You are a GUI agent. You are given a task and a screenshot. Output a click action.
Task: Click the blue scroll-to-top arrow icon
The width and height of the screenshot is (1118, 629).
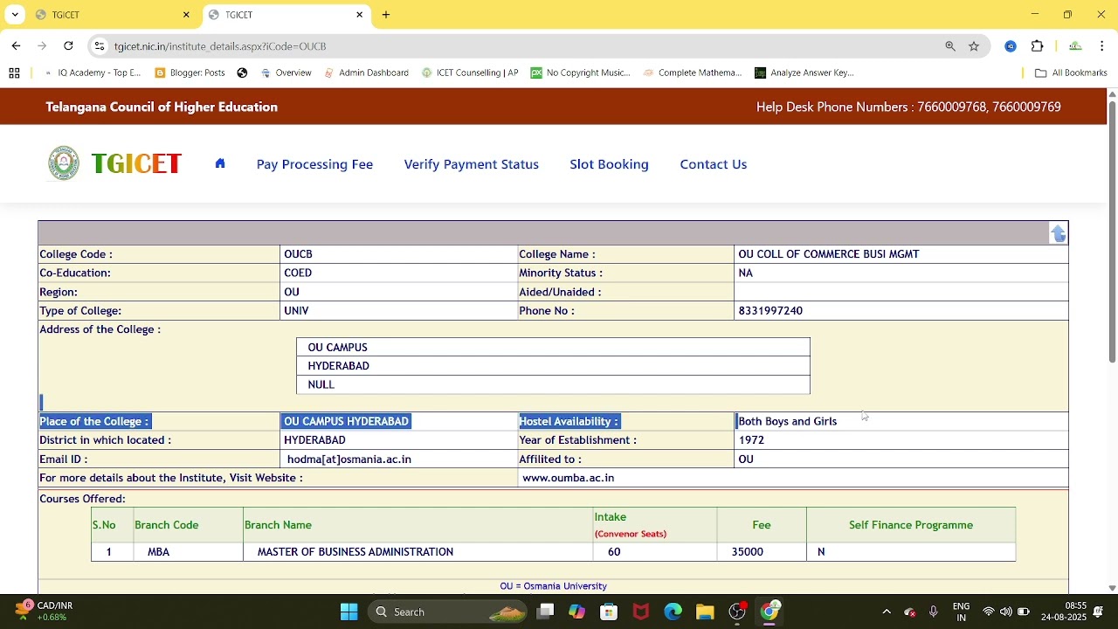tap(1059, 233)
